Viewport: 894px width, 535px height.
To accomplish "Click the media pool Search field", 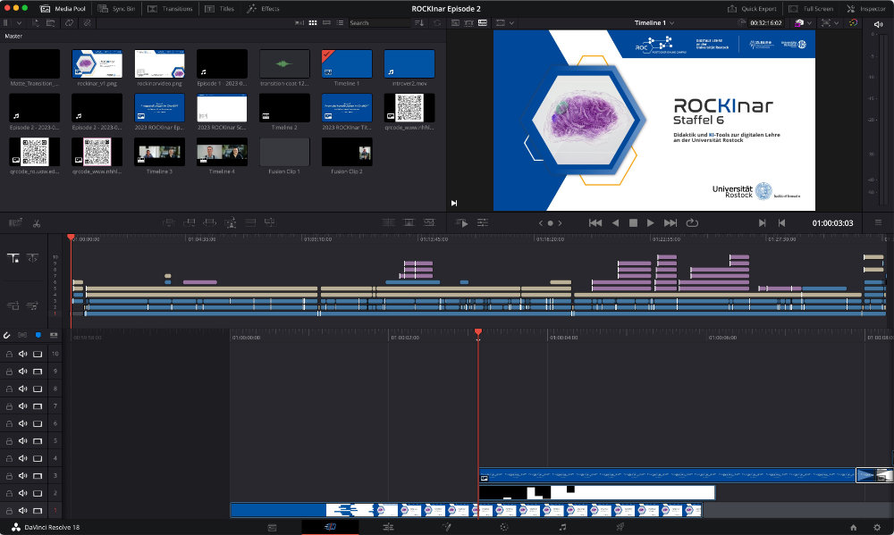I will coord(378,23).
